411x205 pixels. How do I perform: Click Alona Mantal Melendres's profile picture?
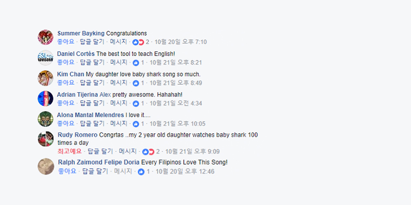[x=45, y=119]
